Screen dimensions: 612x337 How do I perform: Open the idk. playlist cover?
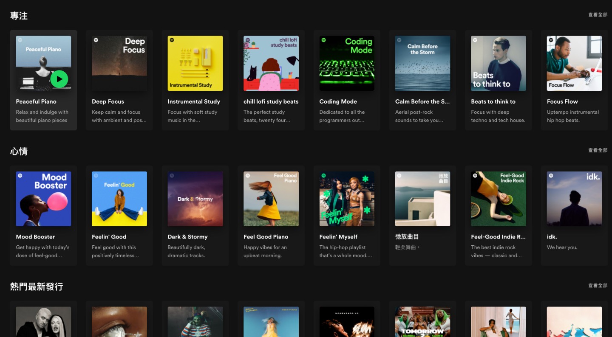pyautogui.click(x=574, y=199)
